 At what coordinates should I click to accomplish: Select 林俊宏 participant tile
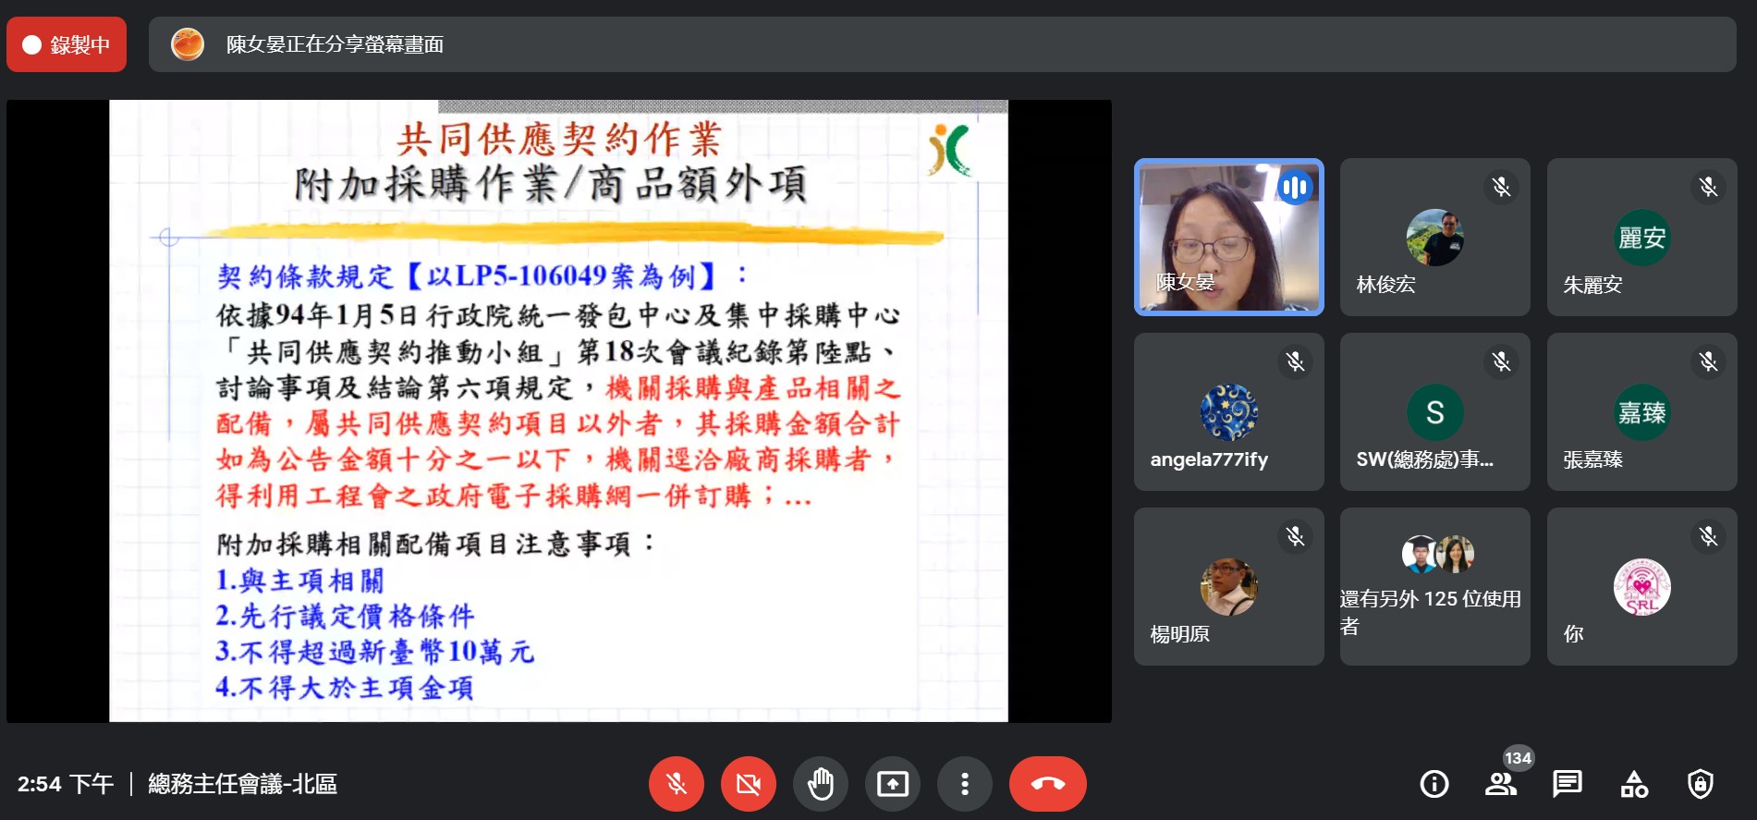click(x=1434, y=238)
